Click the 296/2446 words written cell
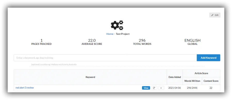The width and height of the screenshot is (232, 100). (192, 88)
